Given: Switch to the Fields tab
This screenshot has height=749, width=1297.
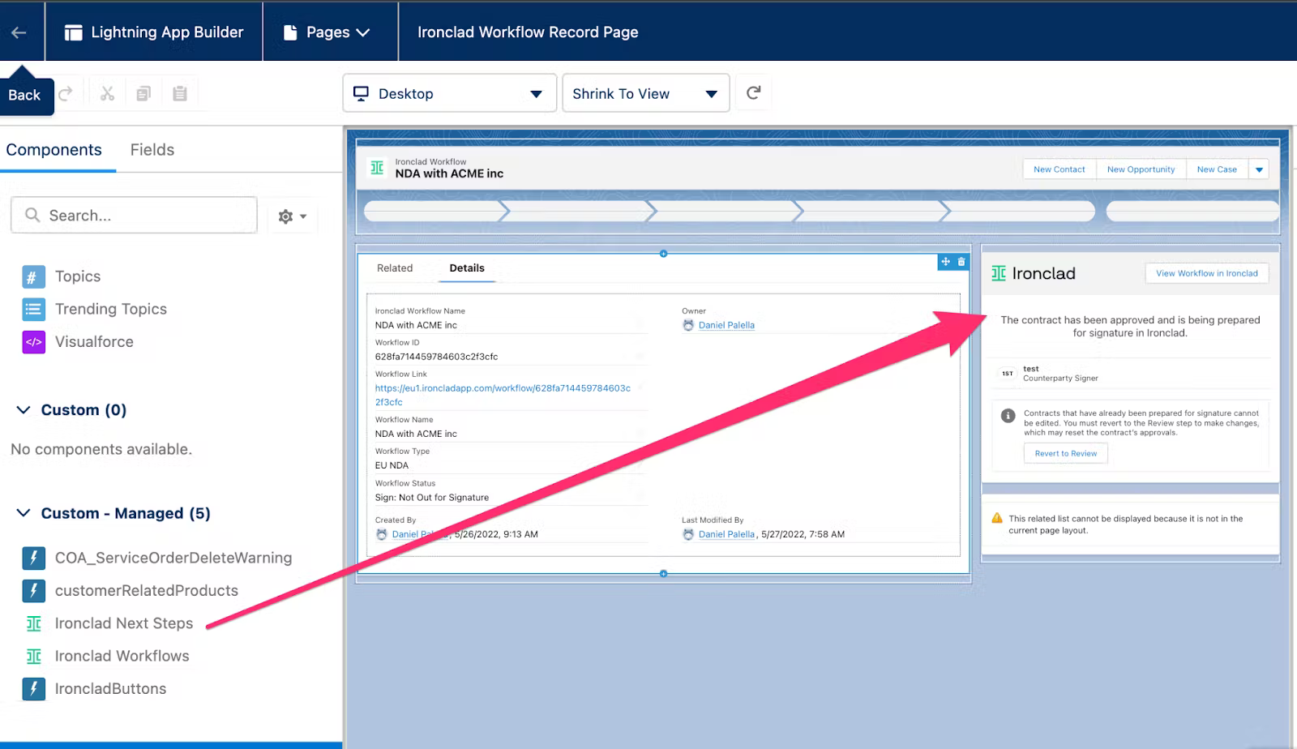Looking at the screenshot, I should pyautogui.click(x=152, y=150).
